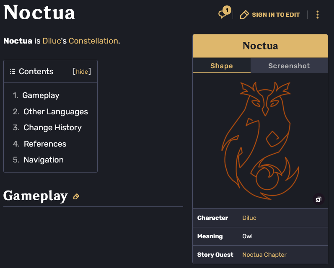Viewport: 334px width, 268px height.
Task: Click the Gameplay section edit pencil icon
Action: (x=76, y=196)
